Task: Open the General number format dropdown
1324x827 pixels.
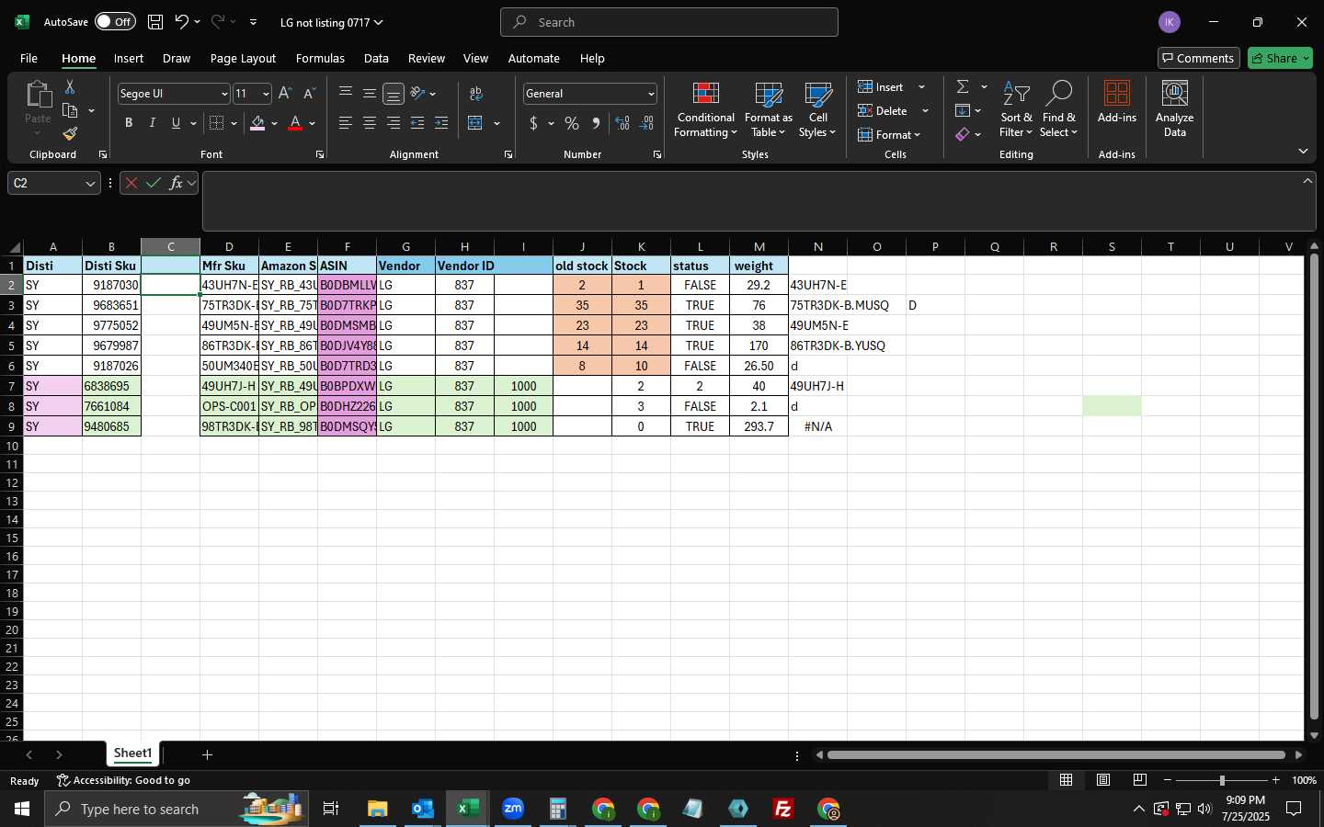Action: point(651,94)
